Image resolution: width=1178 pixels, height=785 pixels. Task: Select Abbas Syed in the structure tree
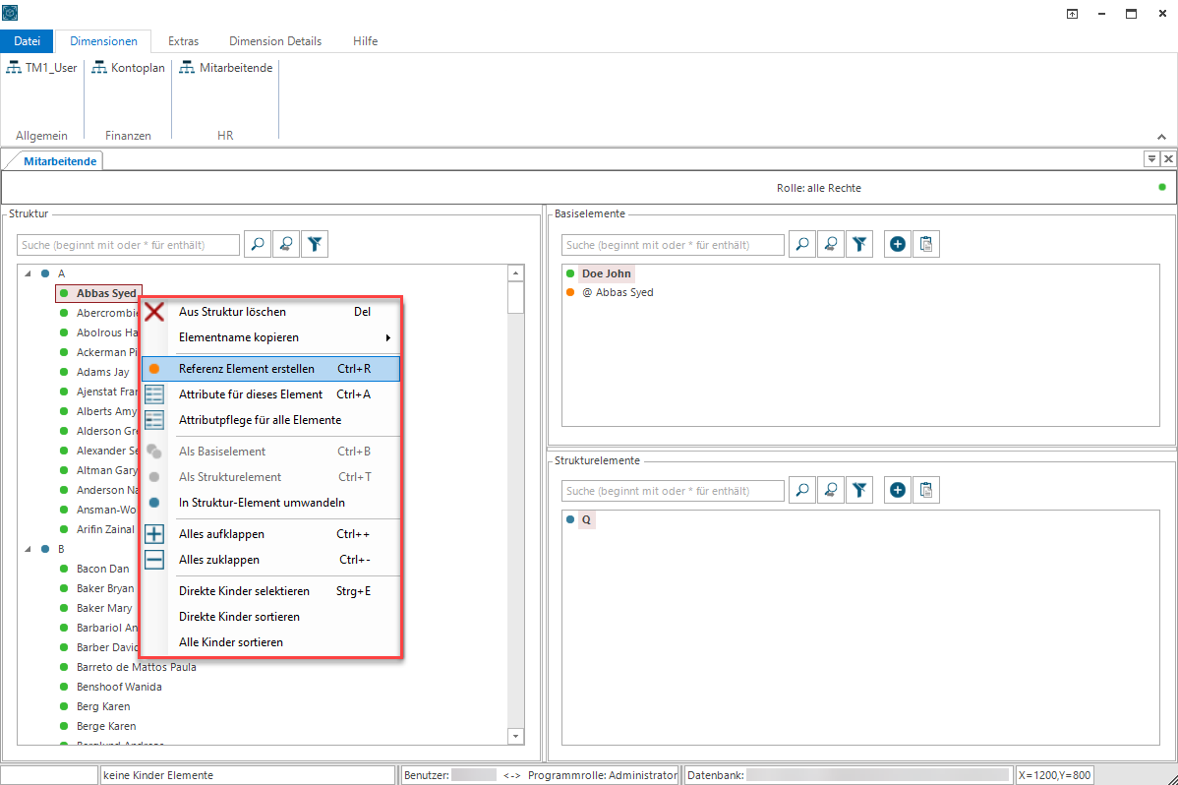click(98, 293)
